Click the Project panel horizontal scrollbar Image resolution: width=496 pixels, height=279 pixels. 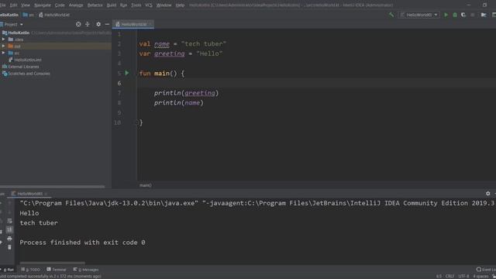point(52,187)
